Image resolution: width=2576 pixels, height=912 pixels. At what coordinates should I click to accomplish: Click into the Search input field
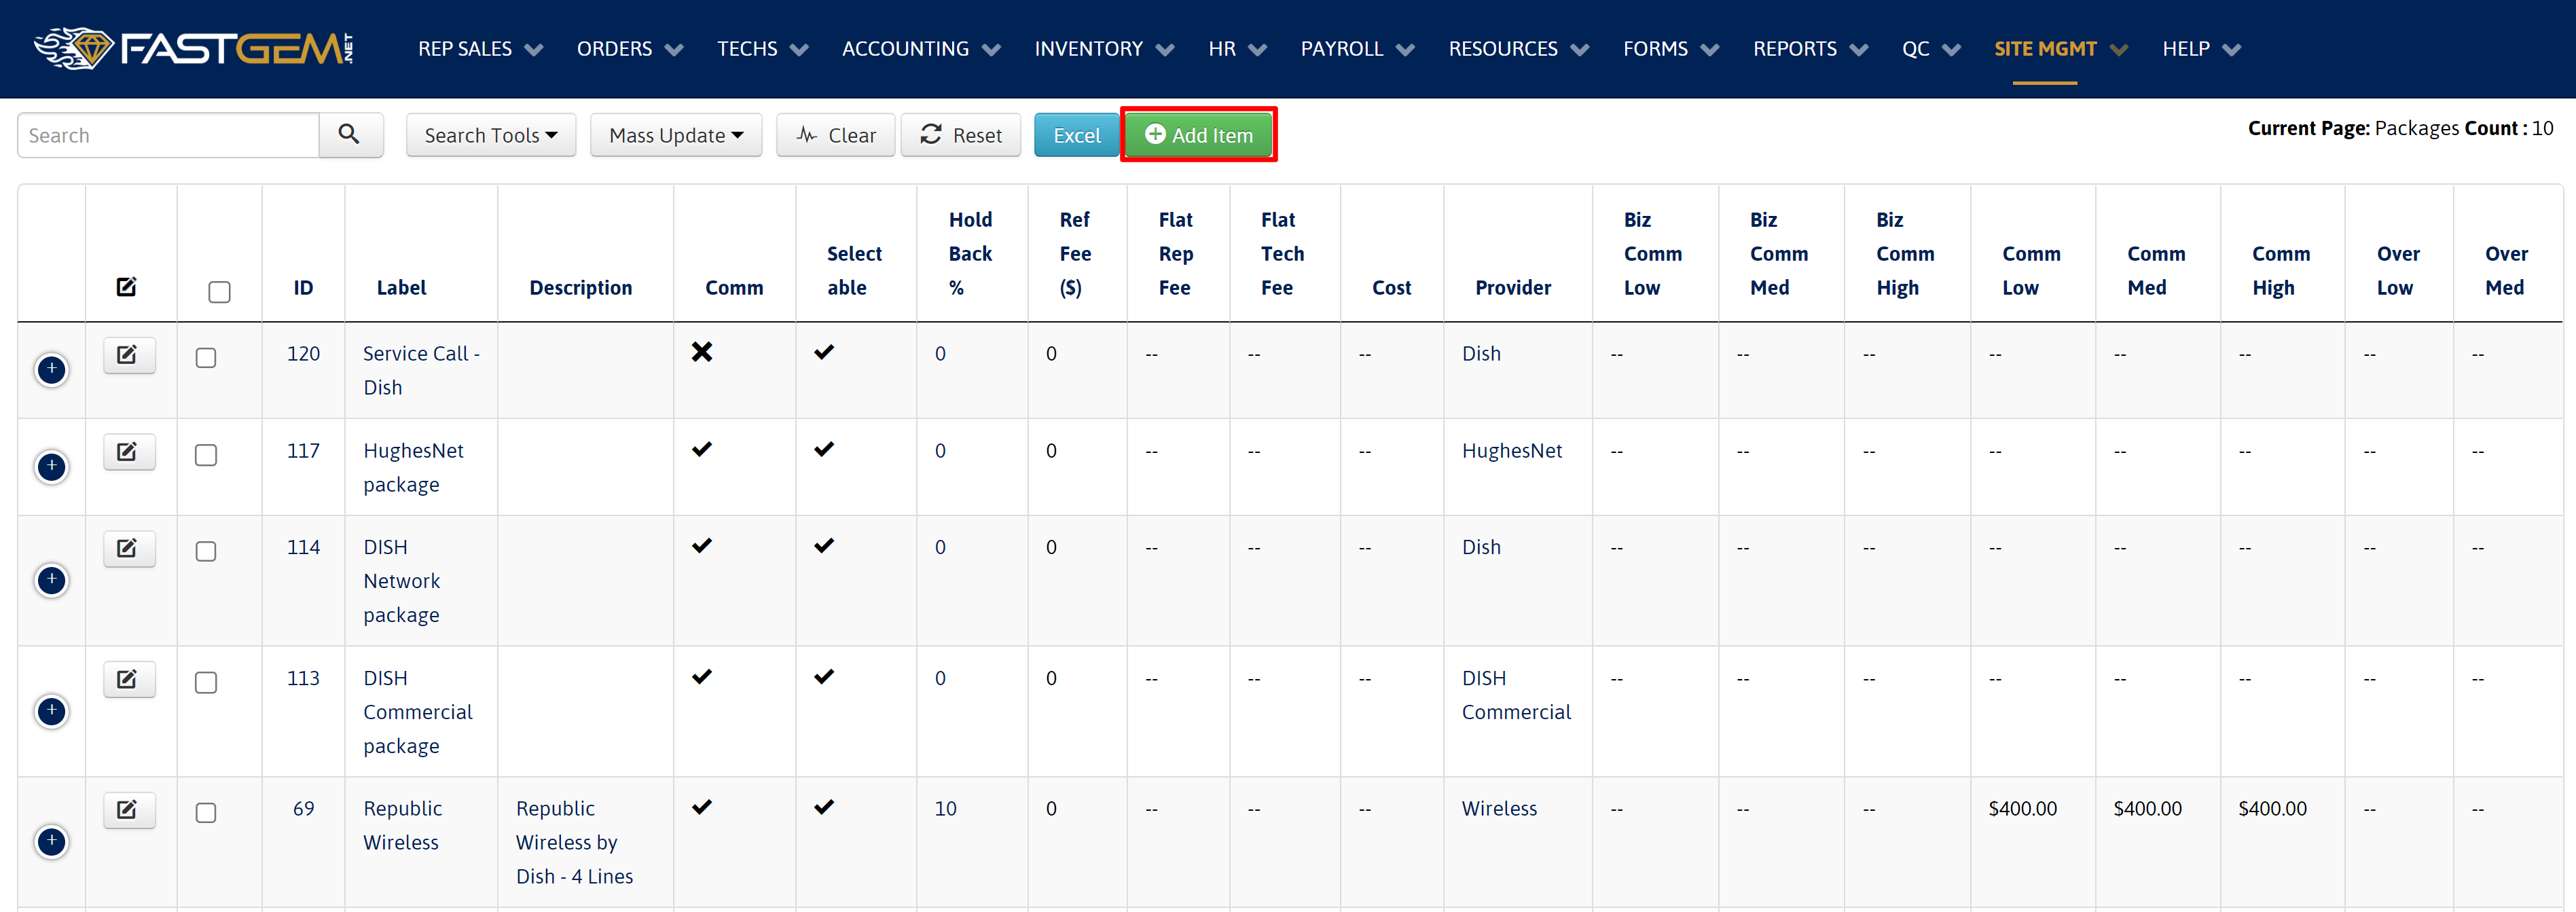(x=168, y=135)
